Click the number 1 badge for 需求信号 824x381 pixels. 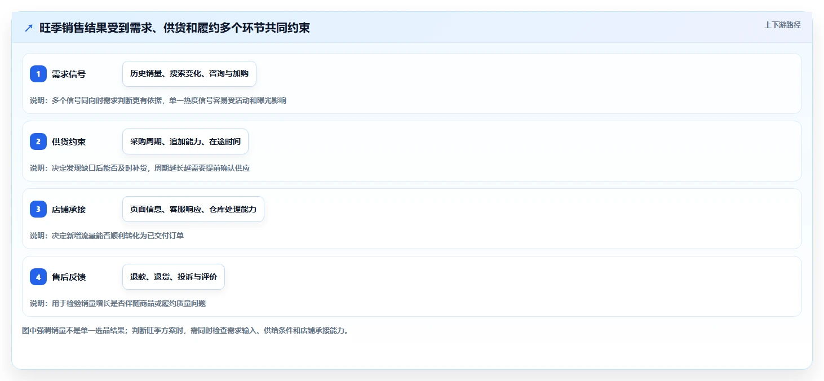click(x=38, y=74)
